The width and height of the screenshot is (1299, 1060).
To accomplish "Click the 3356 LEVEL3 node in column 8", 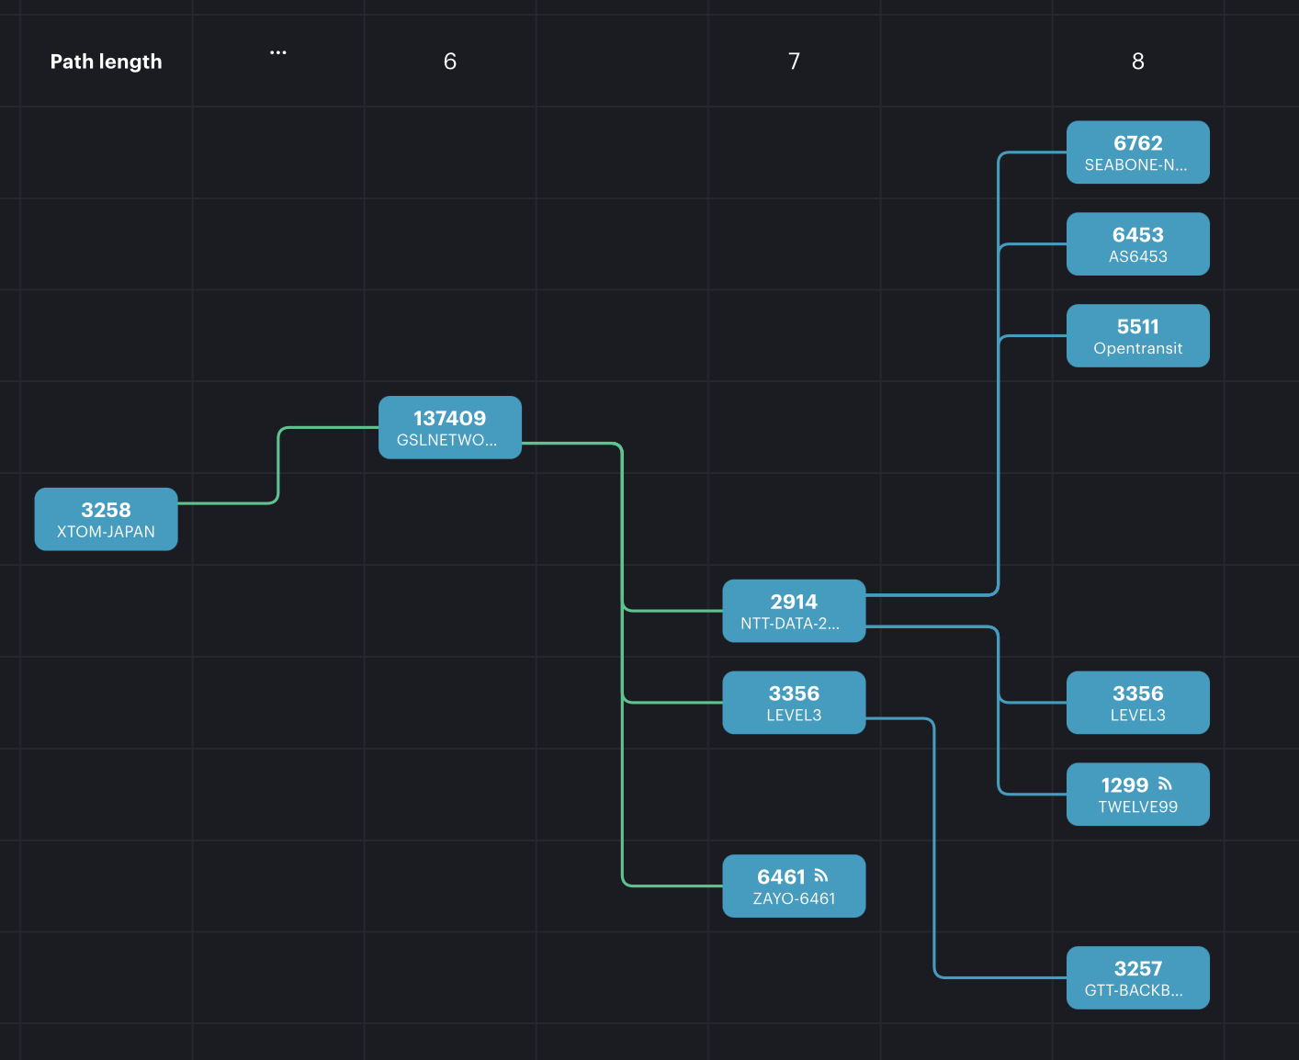I will [1137, 703].
